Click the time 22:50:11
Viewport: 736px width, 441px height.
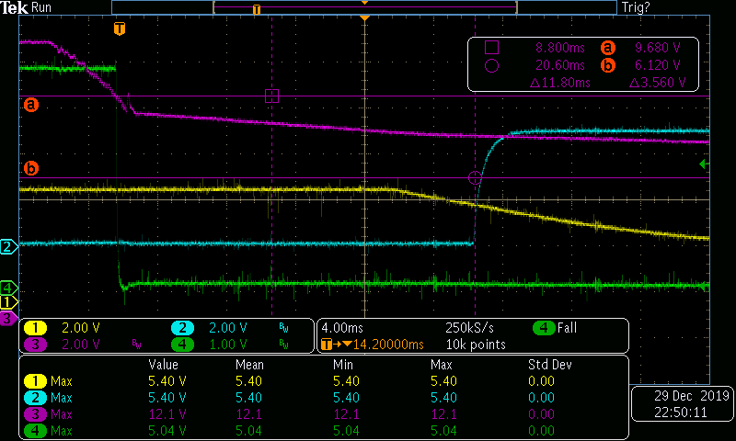tap(681, 413)
